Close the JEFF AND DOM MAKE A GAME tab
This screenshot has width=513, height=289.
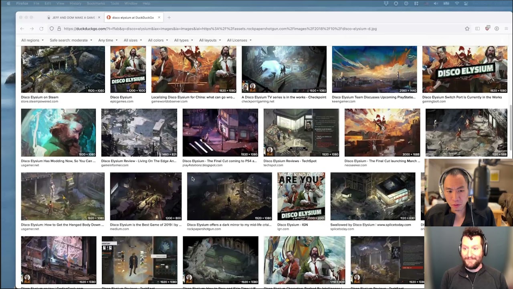(99, 18)
